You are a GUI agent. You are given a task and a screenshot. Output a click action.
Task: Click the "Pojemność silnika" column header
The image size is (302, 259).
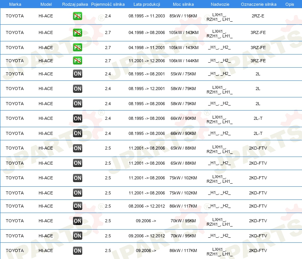tap(108, 4)
